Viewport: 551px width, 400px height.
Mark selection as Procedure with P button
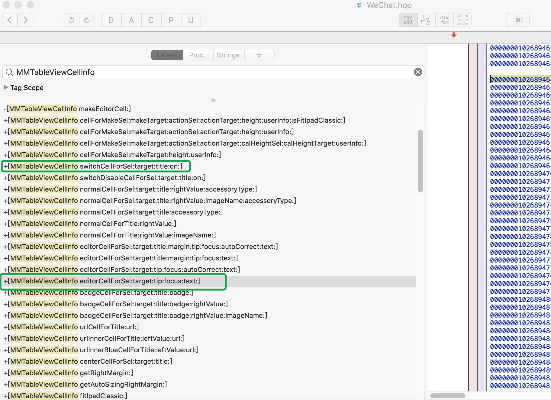(x=171, y=20)
